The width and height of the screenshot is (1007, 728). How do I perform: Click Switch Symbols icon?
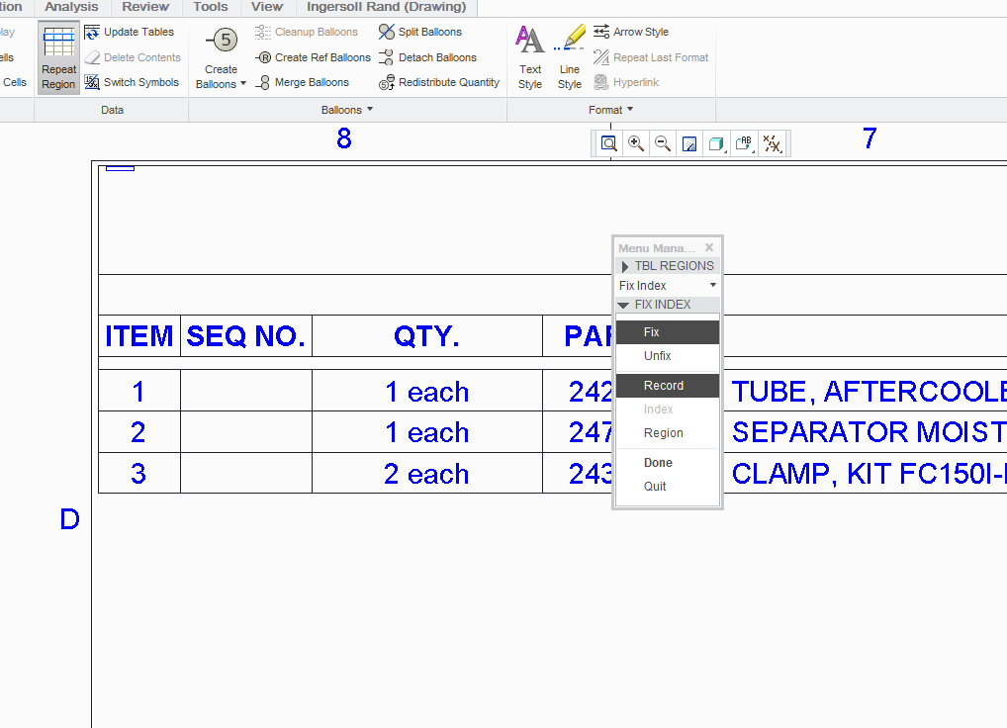(x=92, y=82)
